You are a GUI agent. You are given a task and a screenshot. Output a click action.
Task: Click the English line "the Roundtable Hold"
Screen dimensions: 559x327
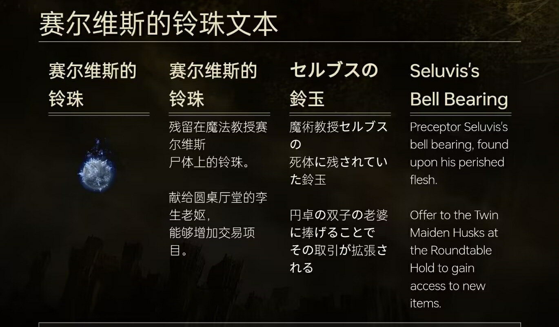pyautogui.click(x=451, y=259)
